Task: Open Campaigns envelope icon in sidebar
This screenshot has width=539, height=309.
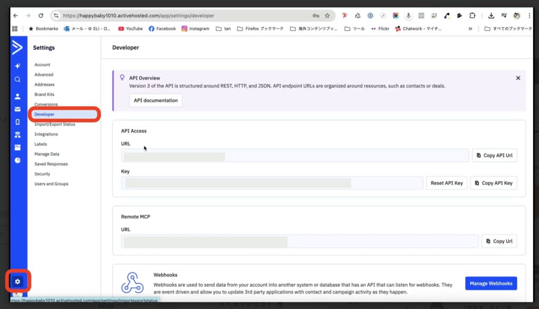Action: pyautogui.click(x=17, y=109)
